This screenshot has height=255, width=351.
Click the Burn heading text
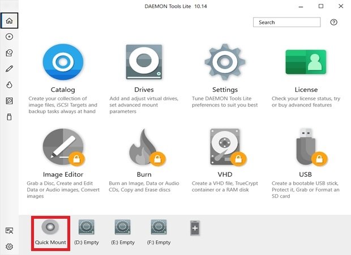pos(144,175)
